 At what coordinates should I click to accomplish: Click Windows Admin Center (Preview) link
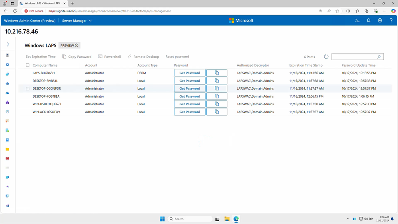(30, 21)
